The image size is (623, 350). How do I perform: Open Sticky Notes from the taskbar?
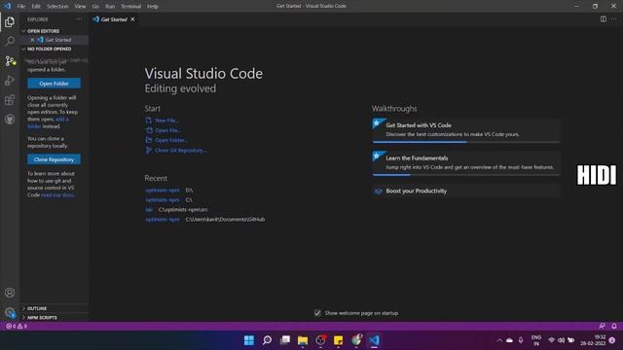pyautogui.click(x=338, y=340)
